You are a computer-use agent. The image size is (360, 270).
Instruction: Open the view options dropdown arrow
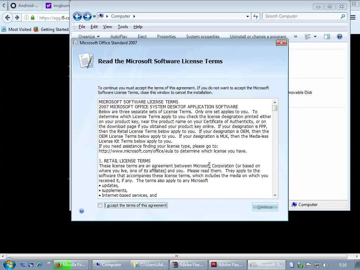[315, 37]
